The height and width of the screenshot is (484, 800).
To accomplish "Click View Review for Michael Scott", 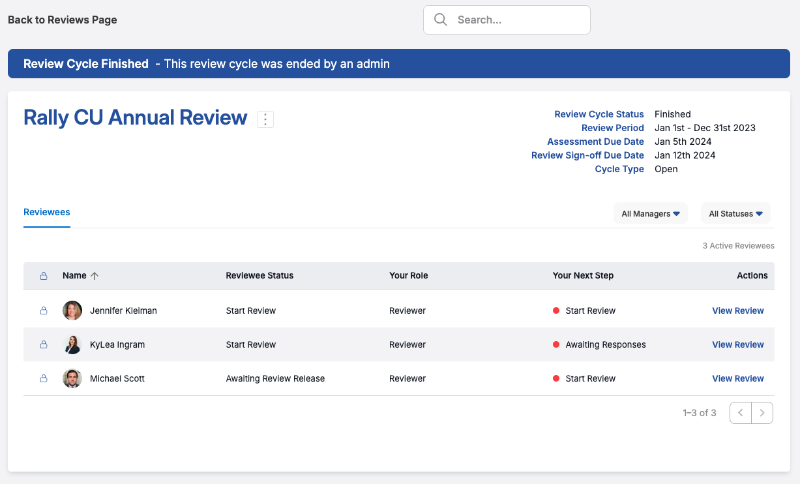I will 737,378.
